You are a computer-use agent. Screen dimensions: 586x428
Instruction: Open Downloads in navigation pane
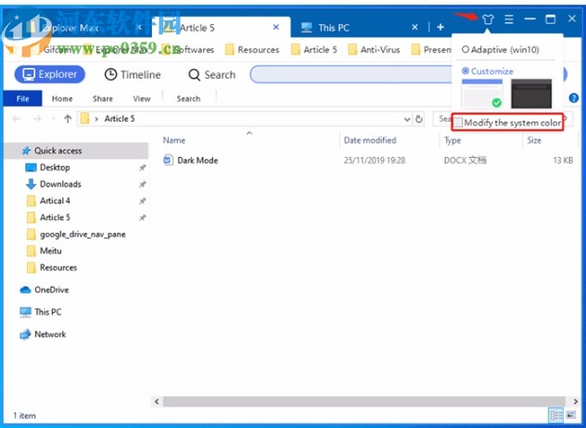pos(60,184)
